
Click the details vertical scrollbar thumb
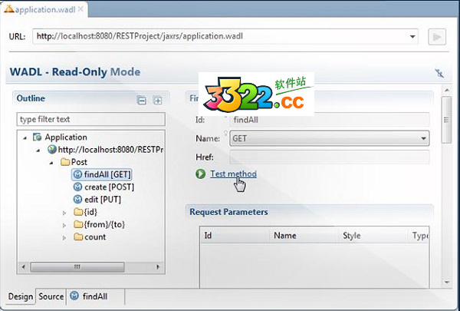447,120
